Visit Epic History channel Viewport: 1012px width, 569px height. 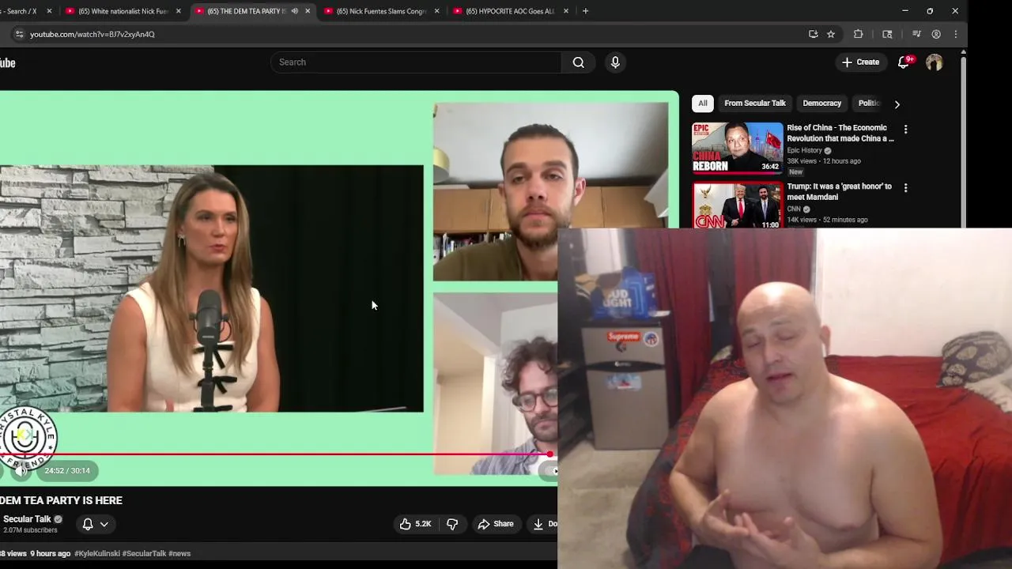(804, 150)
